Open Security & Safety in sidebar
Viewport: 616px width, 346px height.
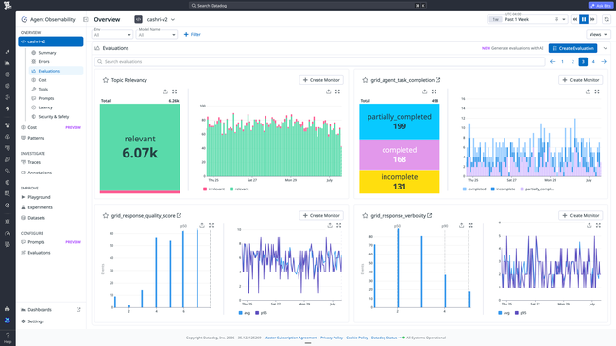(54, 117)
